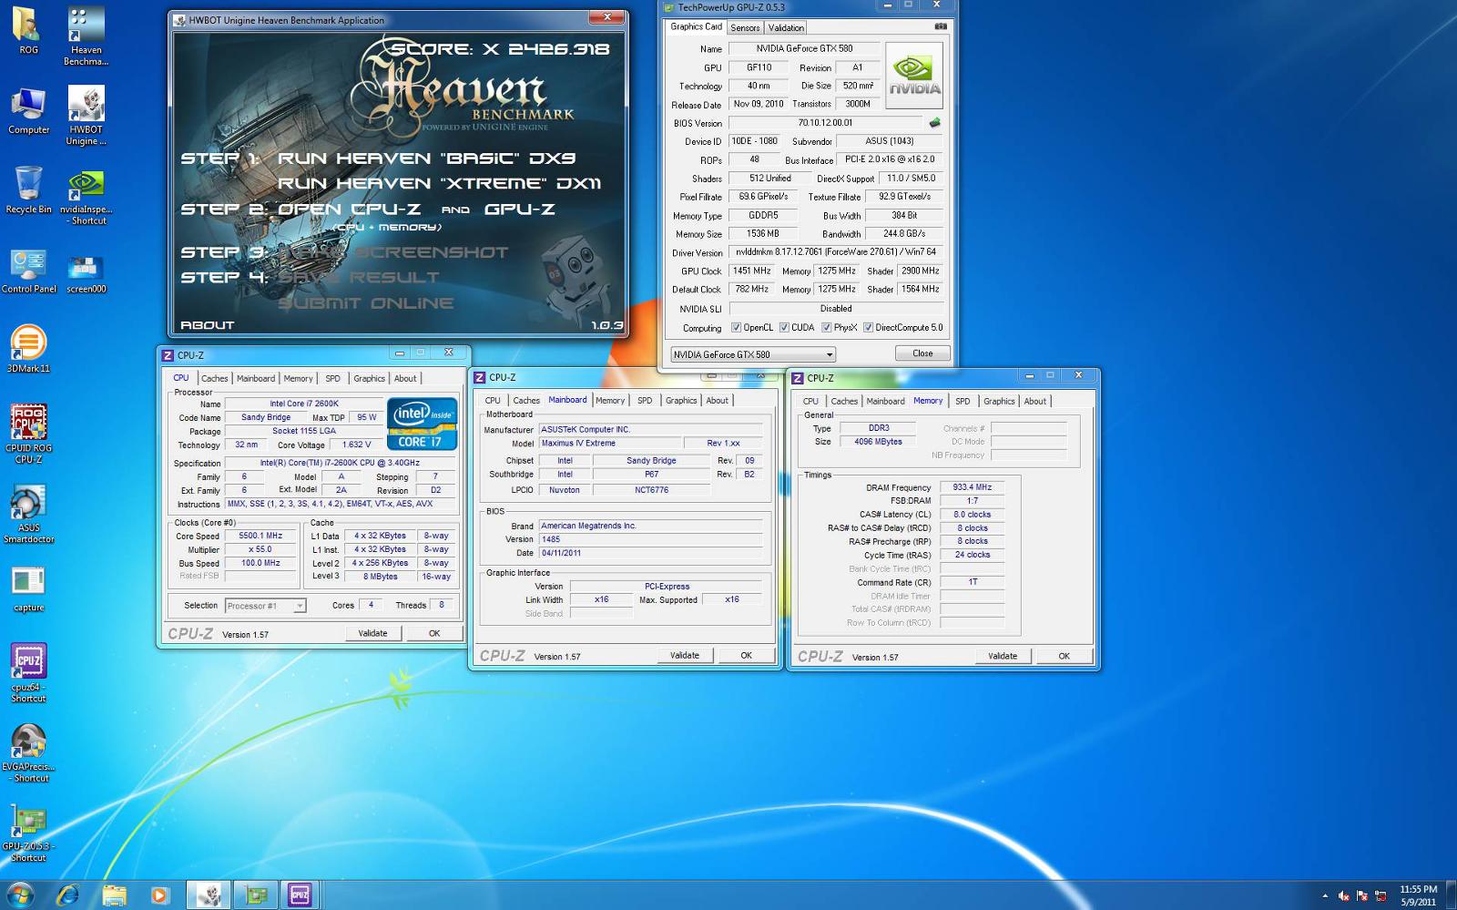Click the BIOS Date 04/11/2011 field
Image resolution: width=1457 pixels, height=910 pixels.
[x=650, y=553]
